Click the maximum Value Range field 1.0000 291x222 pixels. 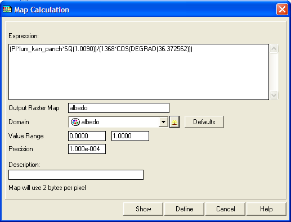tap(130, 136)
